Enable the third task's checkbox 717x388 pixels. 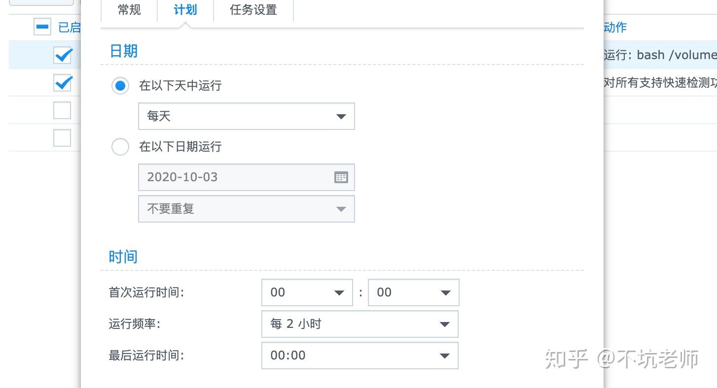click(62, 110)
